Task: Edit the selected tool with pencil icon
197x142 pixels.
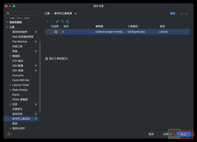Action: (x=58, y=21)
